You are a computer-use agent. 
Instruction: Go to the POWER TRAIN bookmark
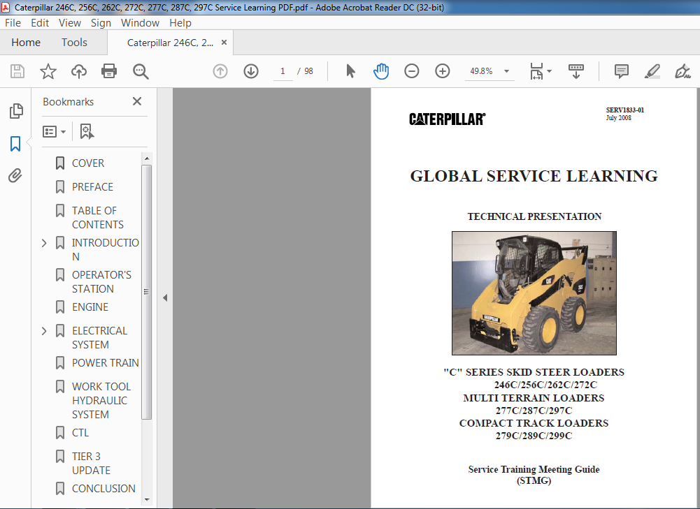click(106, 363)
